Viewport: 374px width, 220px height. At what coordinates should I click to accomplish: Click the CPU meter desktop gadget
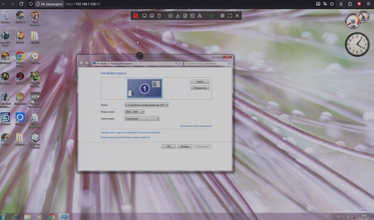(357, 20)
